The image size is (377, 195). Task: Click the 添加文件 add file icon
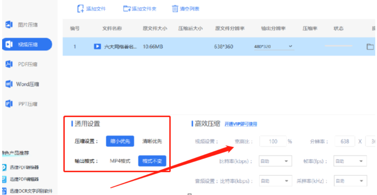tap(80, 8)
